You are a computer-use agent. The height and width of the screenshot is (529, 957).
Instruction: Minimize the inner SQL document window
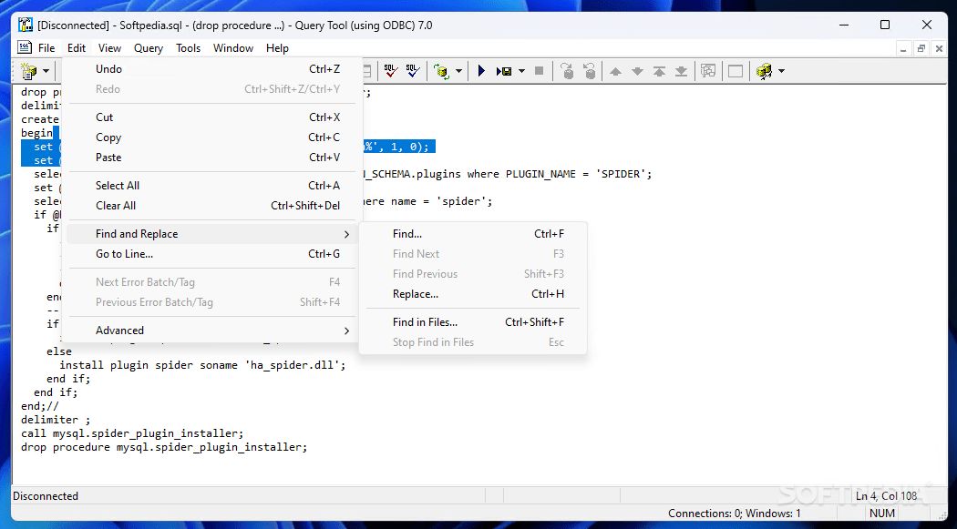904,48
